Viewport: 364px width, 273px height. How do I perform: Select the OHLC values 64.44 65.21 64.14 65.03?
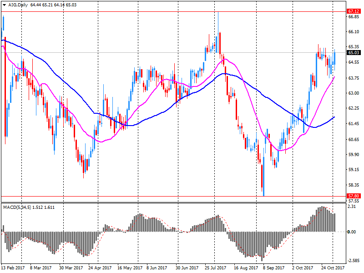click(x=53, y=5)
